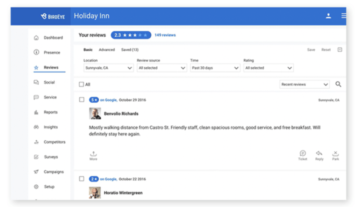Click the Save filter button
The image size is (358, 207).
point(311,50)
